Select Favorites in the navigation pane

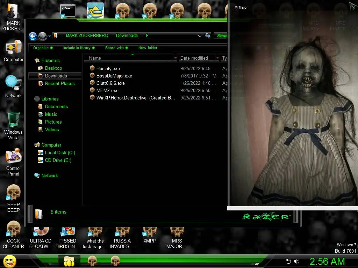[x=50, y=60]
